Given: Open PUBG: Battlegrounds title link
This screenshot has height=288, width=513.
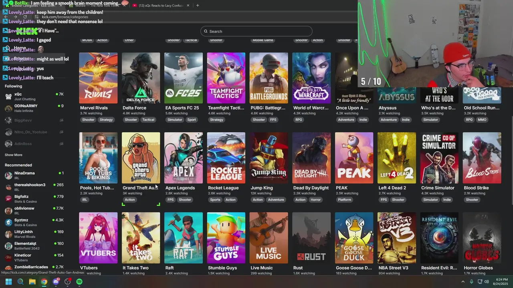Looking at the screenshot, I should (268, 108).
